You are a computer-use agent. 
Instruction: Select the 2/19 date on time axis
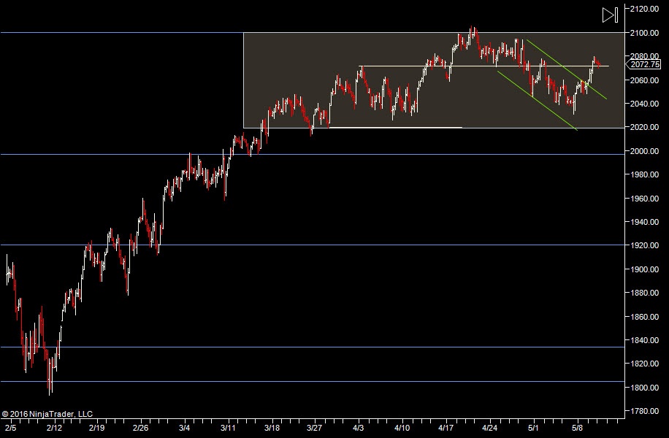pyautogui.click(x=98, y=425)
